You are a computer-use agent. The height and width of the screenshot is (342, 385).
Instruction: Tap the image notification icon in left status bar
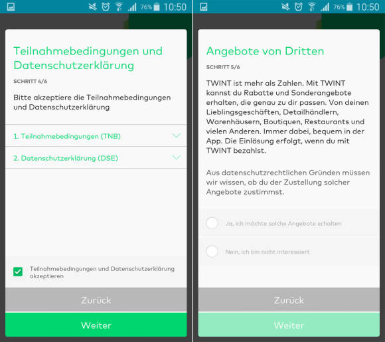(x=11, y=7)
